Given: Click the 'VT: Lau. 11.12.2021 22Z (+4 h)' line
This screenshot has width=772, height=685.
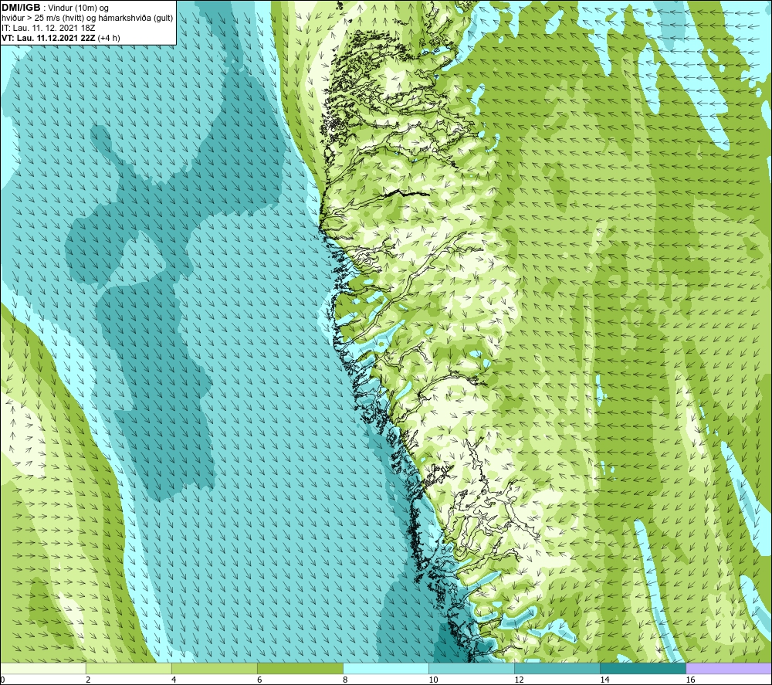Looking at the screenshot, I should [x=60, y=38].
